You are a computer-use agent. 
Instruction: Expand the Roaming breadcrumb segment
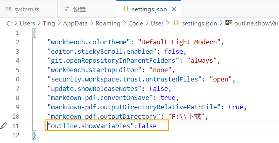[x=108, y=23]
